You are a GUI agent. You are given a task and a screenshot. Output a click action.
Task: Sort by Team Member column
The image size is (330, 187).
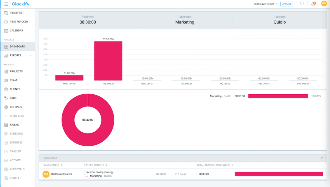52,165
